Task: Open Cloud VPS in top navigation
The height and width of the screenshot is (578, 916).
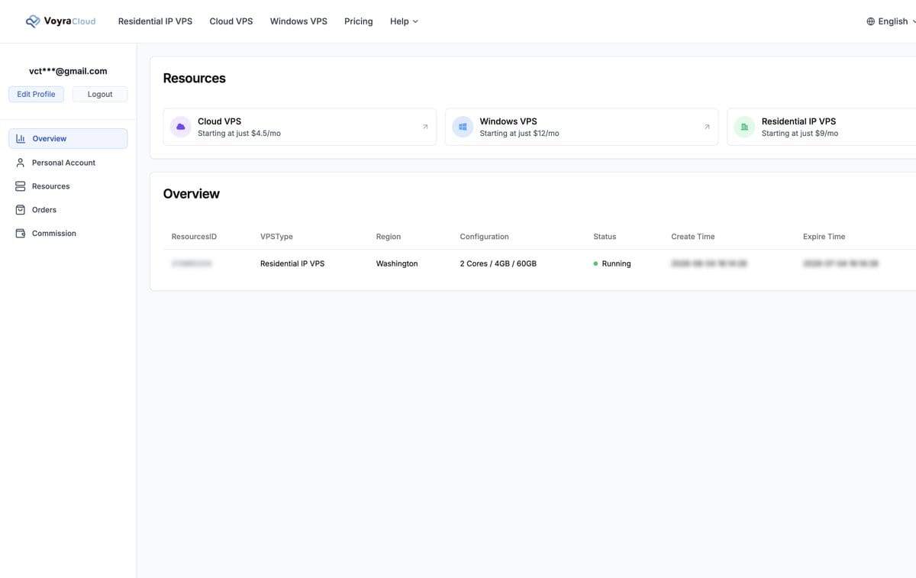Action: (231, 21)
